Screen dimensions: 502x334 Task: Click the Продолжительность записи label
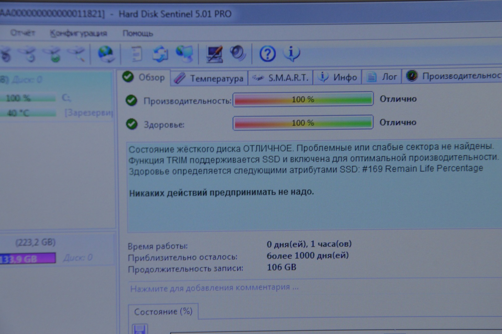click(x=185, y=269)
